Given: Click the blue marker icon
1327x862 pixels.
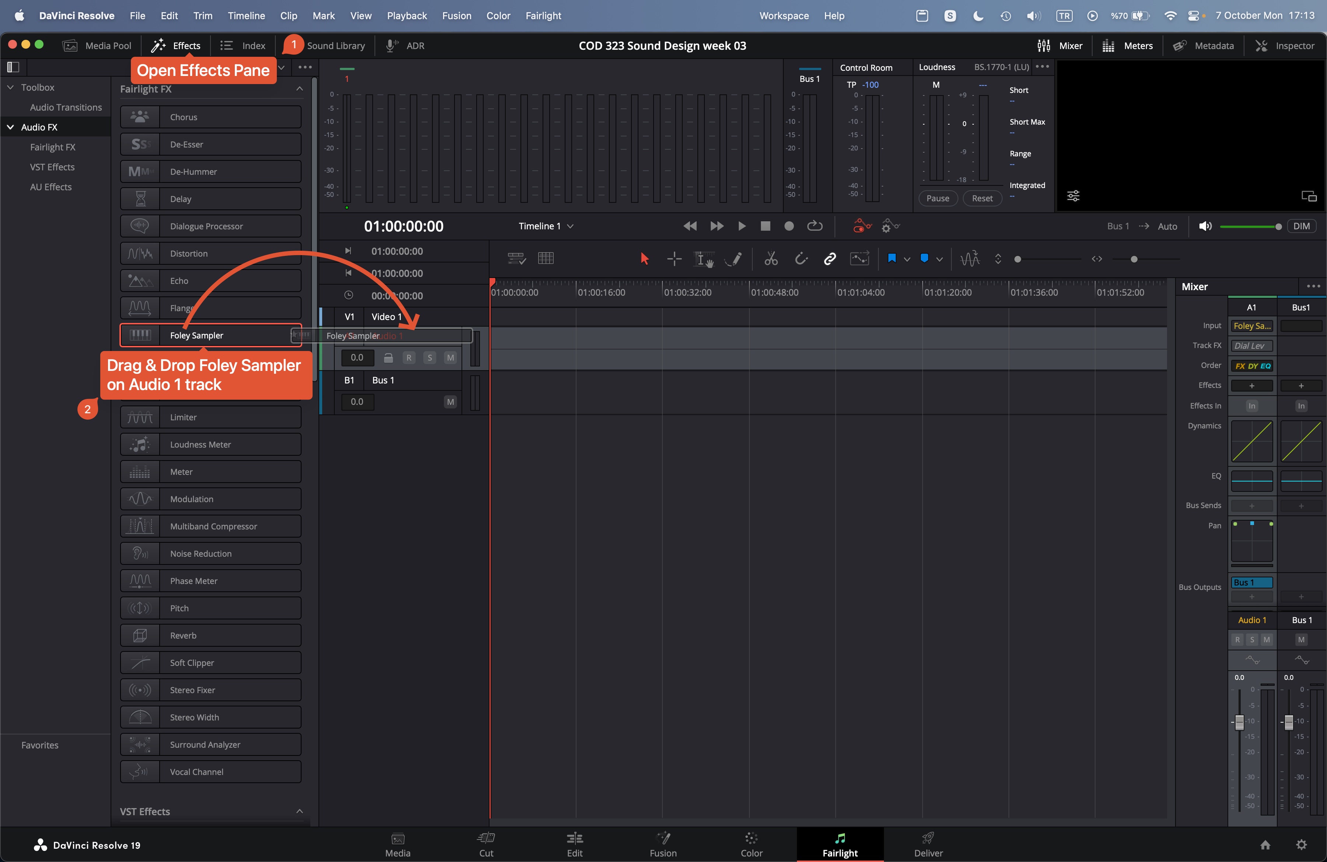Looking at the screenshot, I should (924, 258).
